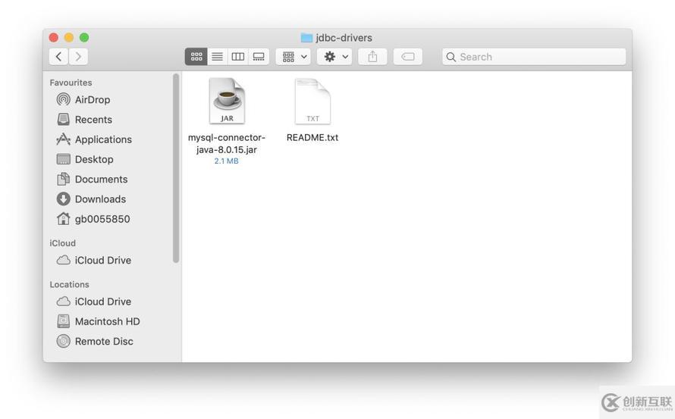Select the JAR file icon
Viewport: 675px width, 419px height.
[x=227, y=101]
